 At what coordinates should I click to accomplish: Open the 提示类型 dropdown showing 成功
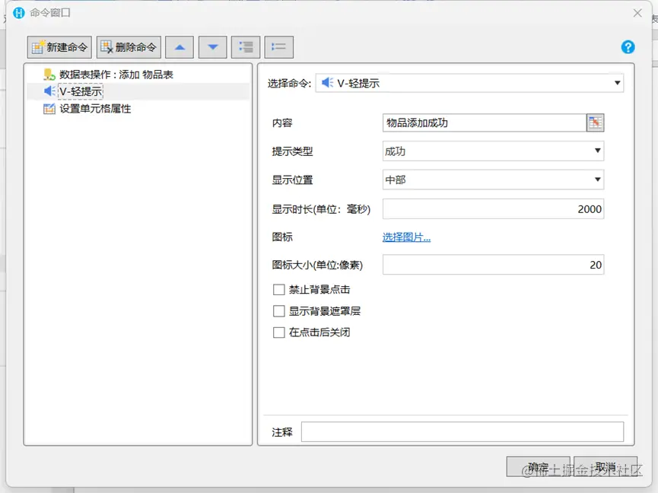[596, 151]
